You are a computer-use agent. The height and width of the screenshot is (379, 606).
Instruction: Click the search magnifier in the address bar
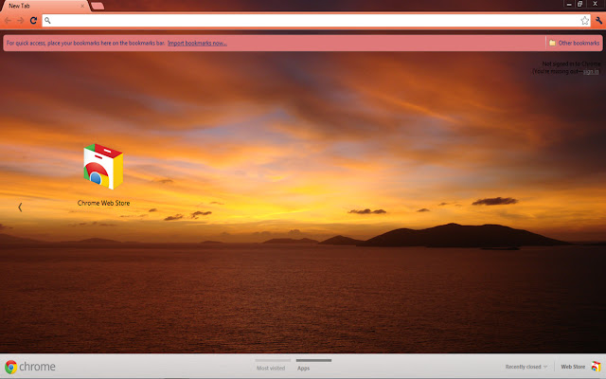coord(48,20)
